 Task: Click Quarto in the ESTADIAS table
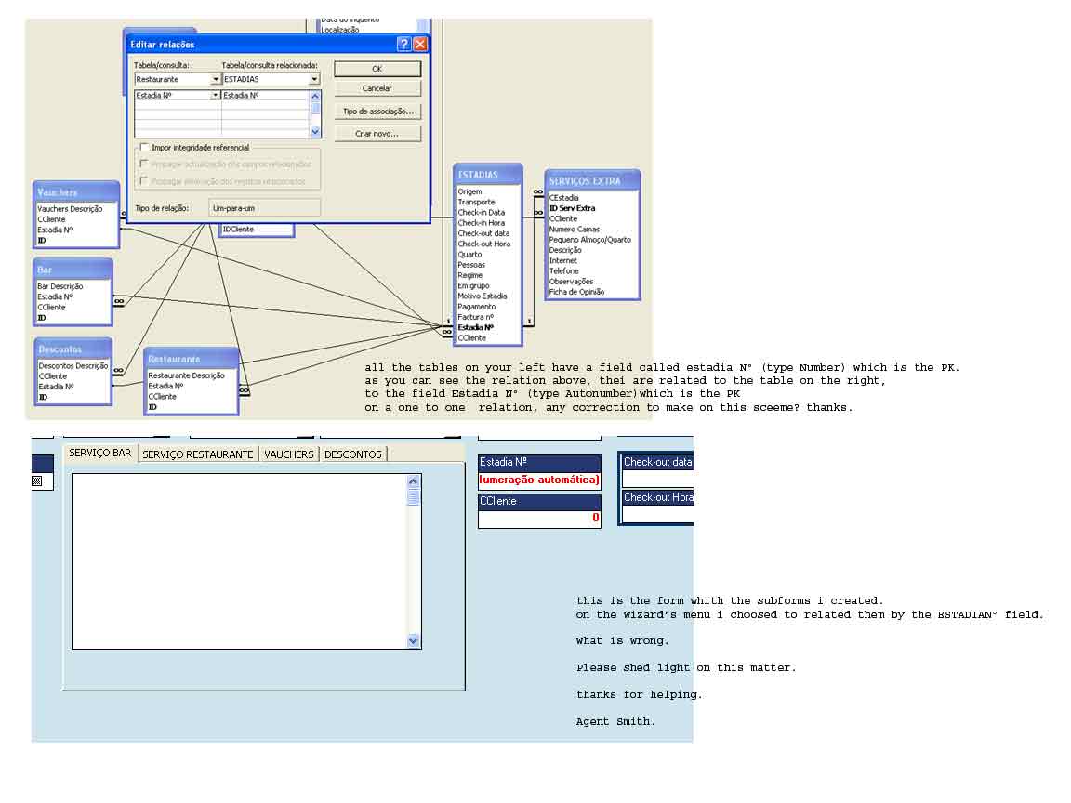click(x=469, y=255)
